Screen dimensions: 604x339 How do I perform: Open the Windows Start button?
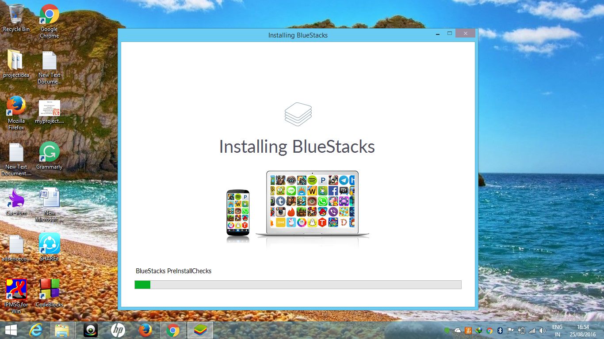pos(11,330)
